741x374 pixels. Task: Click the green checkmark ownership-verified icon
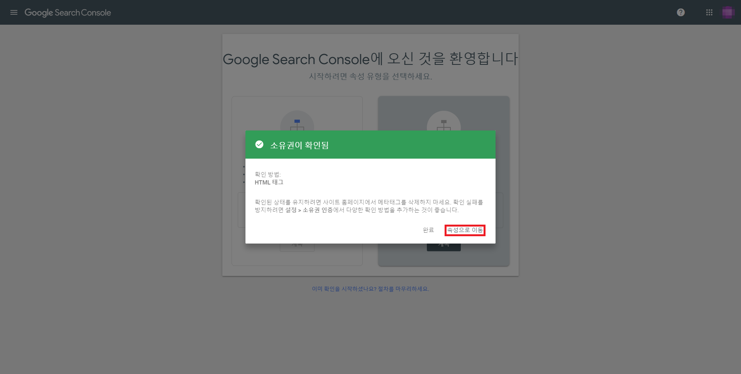[x=259, y=144]
